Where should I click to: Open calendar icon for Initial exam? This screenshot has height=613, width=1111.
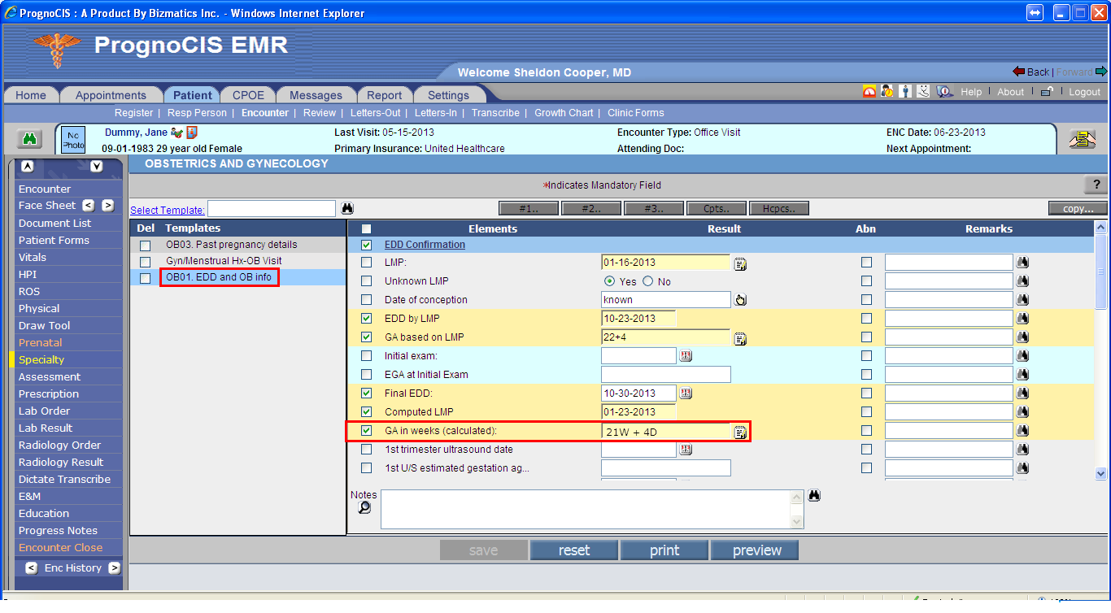(686, 356)
